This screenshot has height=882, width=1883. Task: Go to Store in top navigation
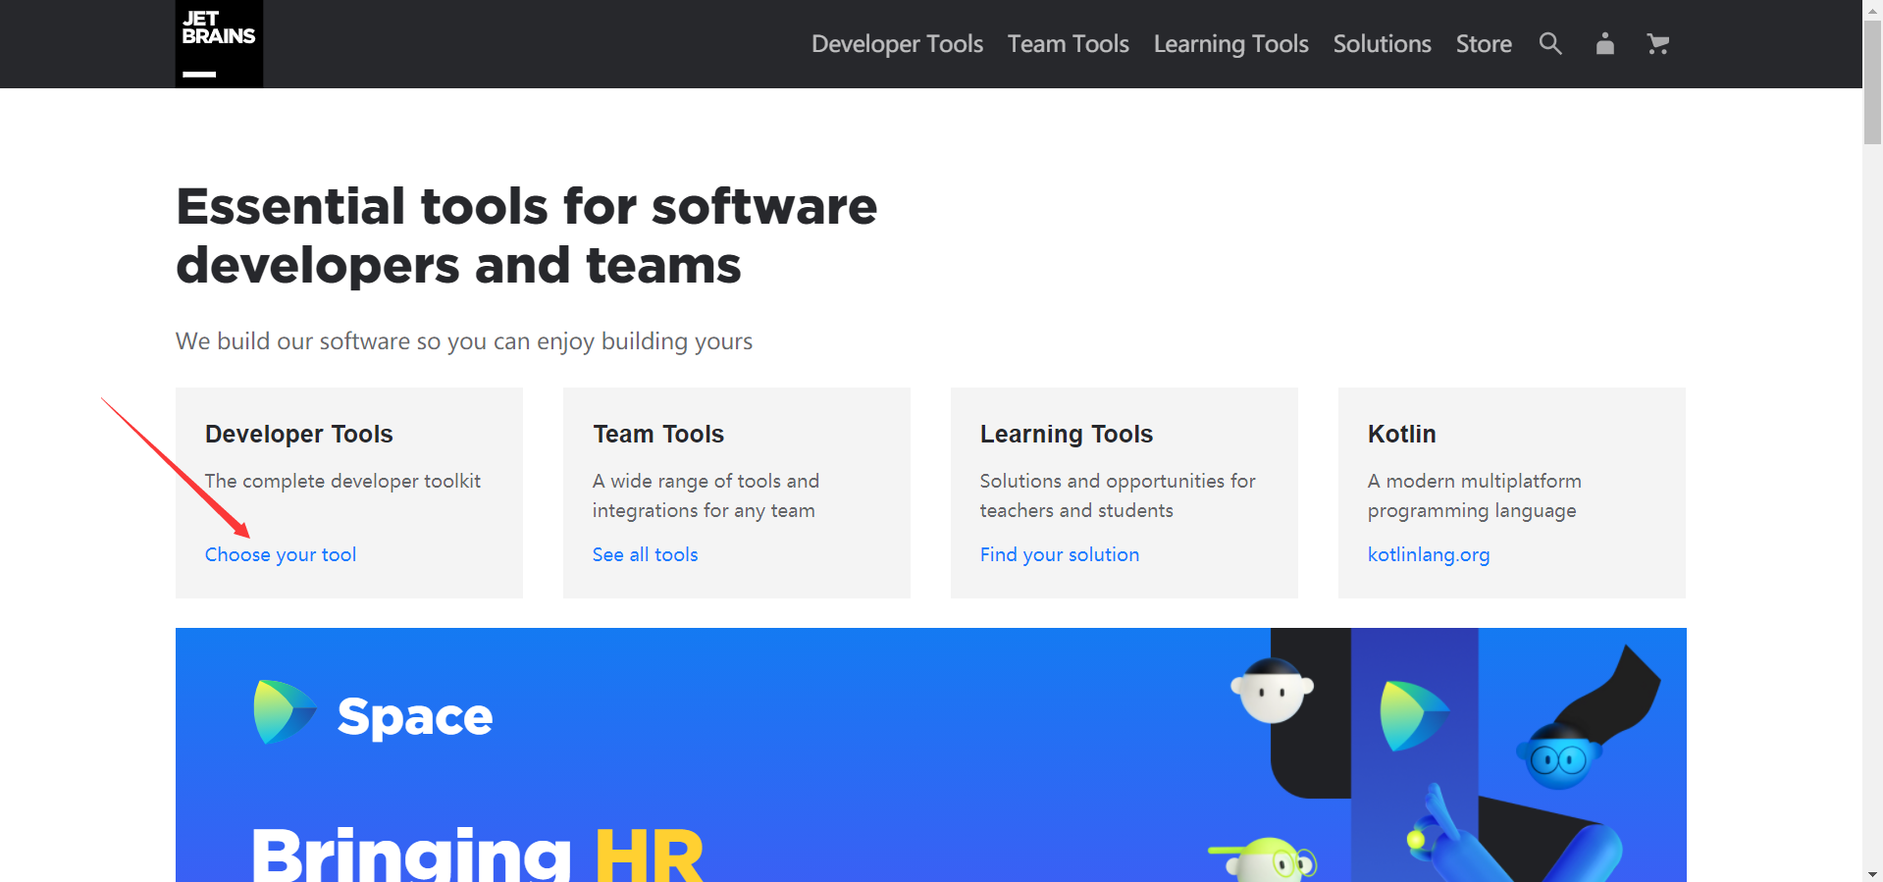[x=1483, y=44]
